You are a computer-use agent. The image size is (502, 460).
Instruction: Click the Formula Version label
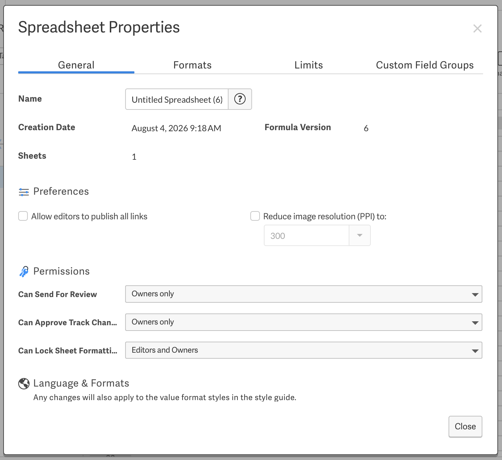pyautogui.click(x=298, y=127)
